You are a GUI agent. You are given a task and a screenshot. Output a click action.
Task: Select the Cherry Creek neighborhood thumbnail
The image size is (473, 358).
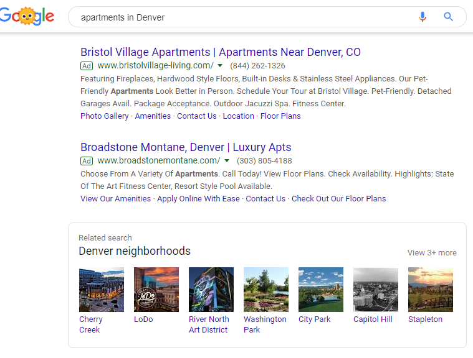click(x=102, y=290)
